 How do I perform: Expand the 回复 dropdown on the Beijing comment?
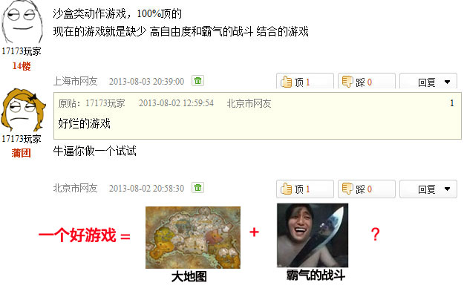click(x=428, y=189)
